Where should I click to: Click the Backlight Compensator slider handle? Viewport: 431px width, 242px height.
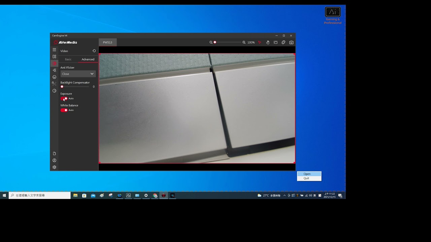[x=62, y=87]
